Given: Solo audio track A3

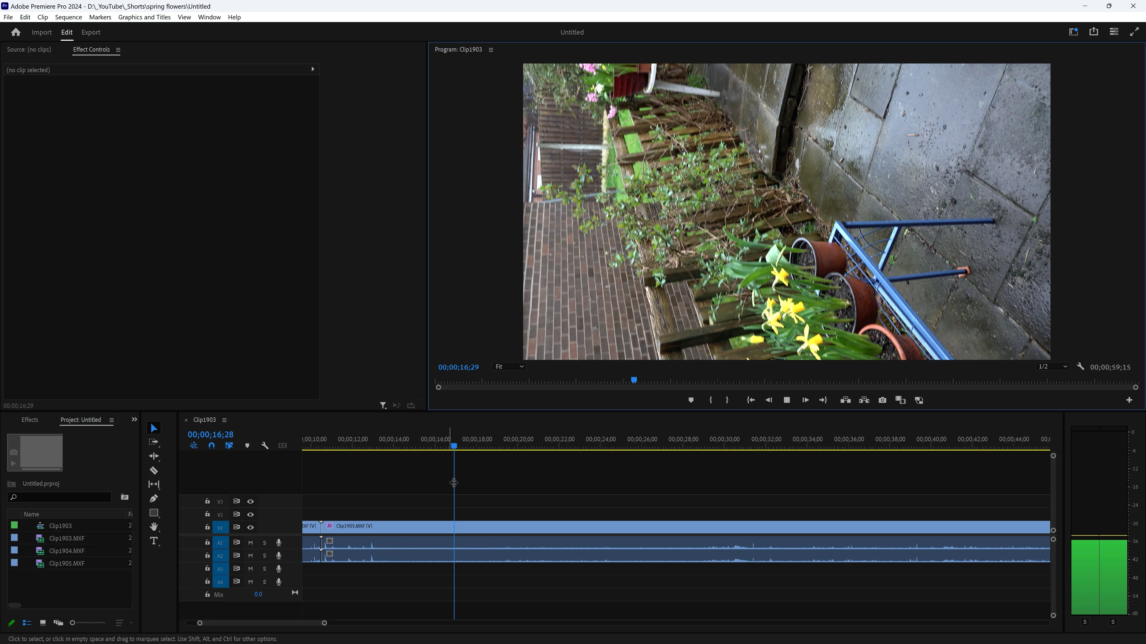Looking at the screenshot, I should tap(265, 569).
